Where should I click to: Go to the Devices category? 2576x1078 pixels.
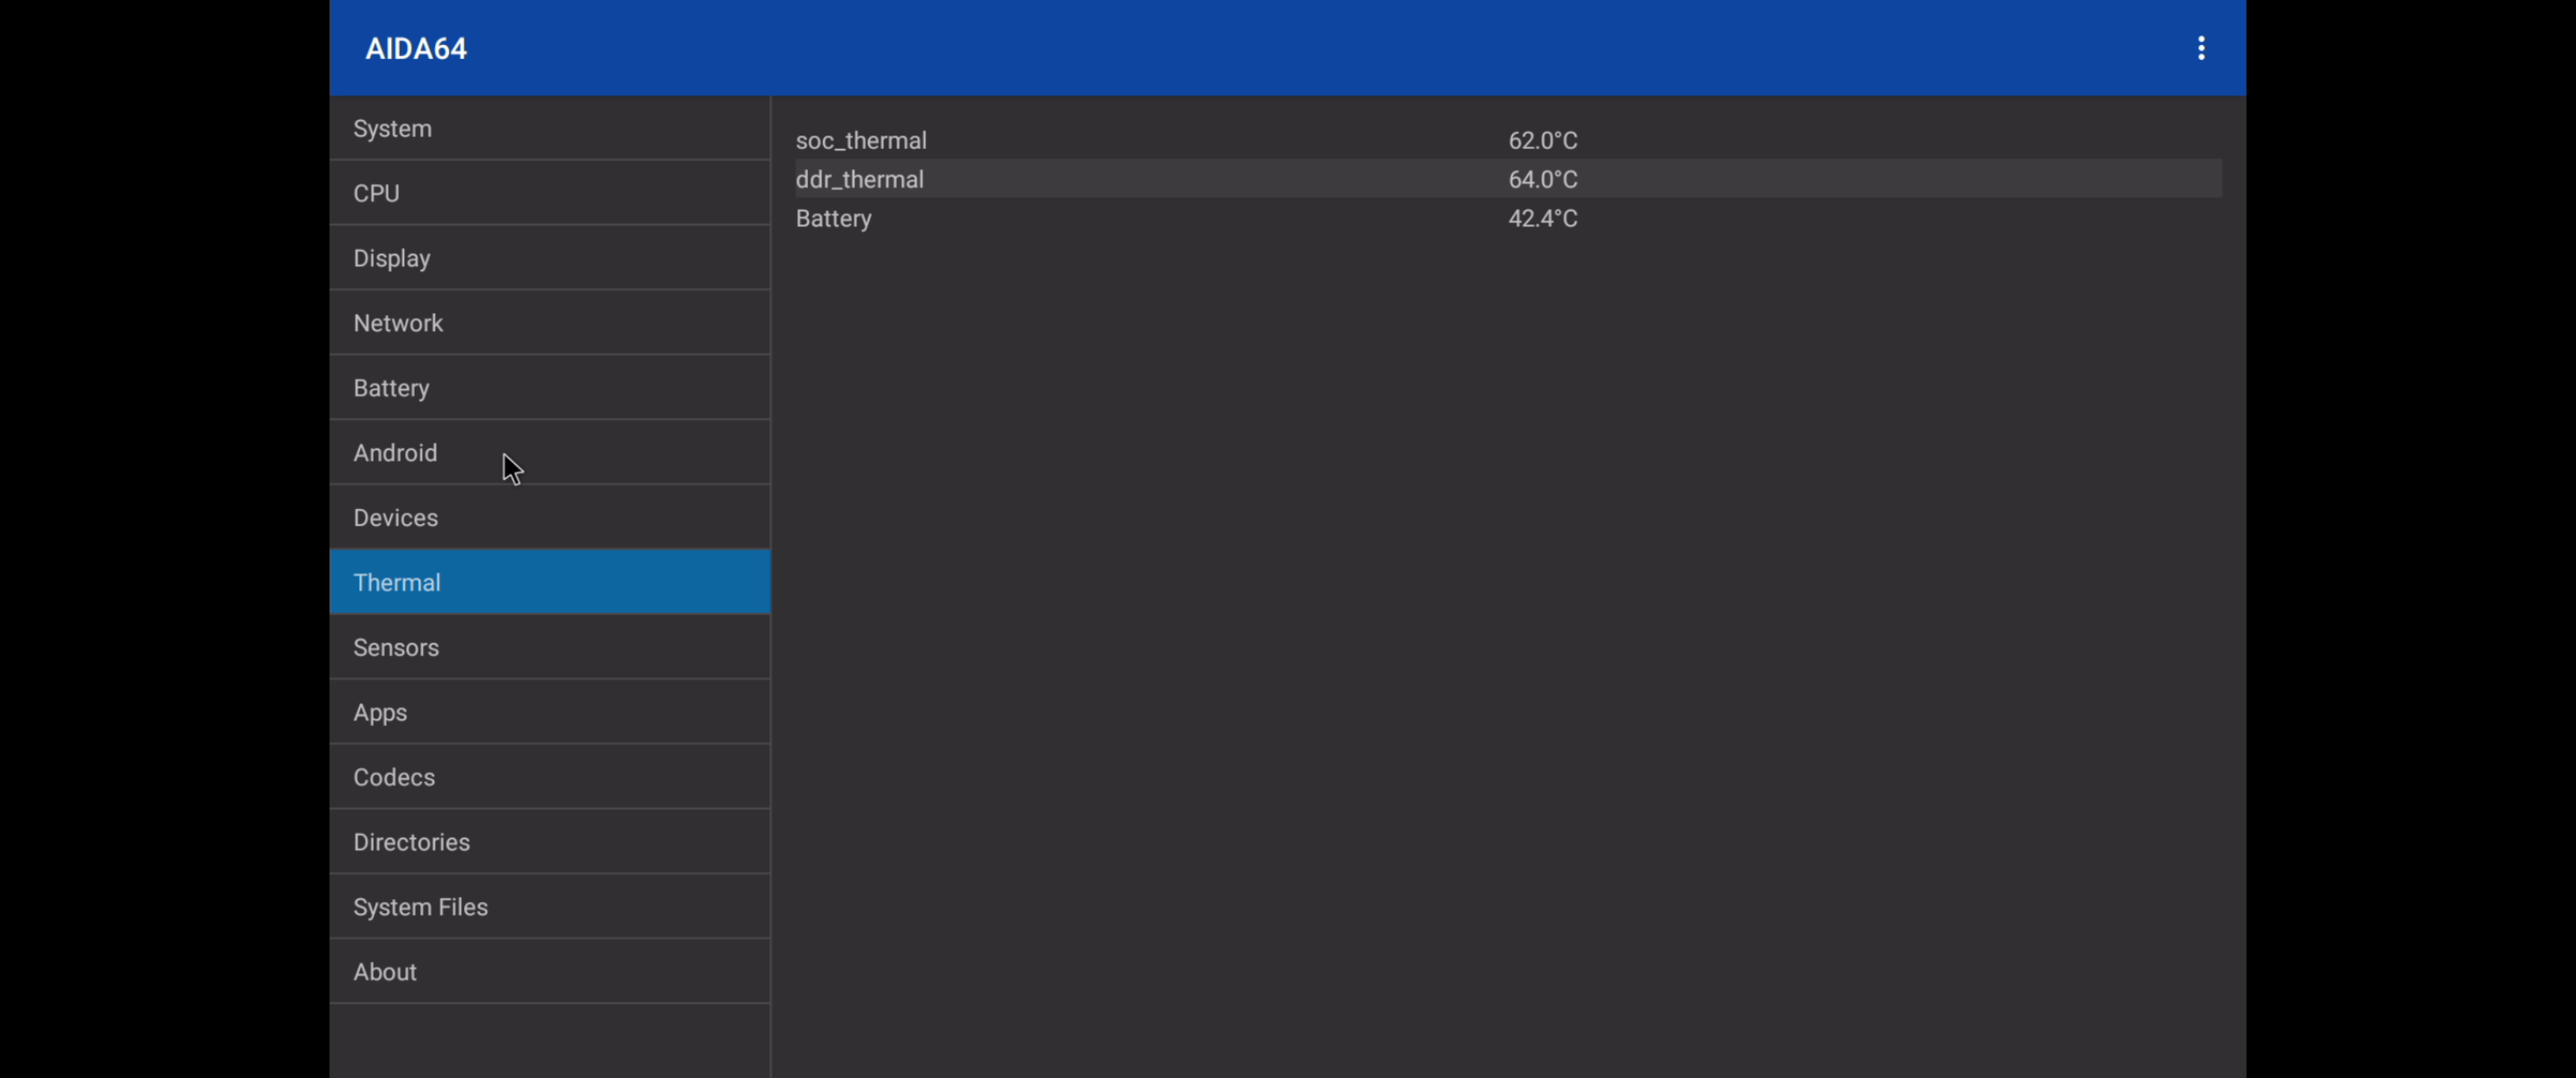click(549, 518)
